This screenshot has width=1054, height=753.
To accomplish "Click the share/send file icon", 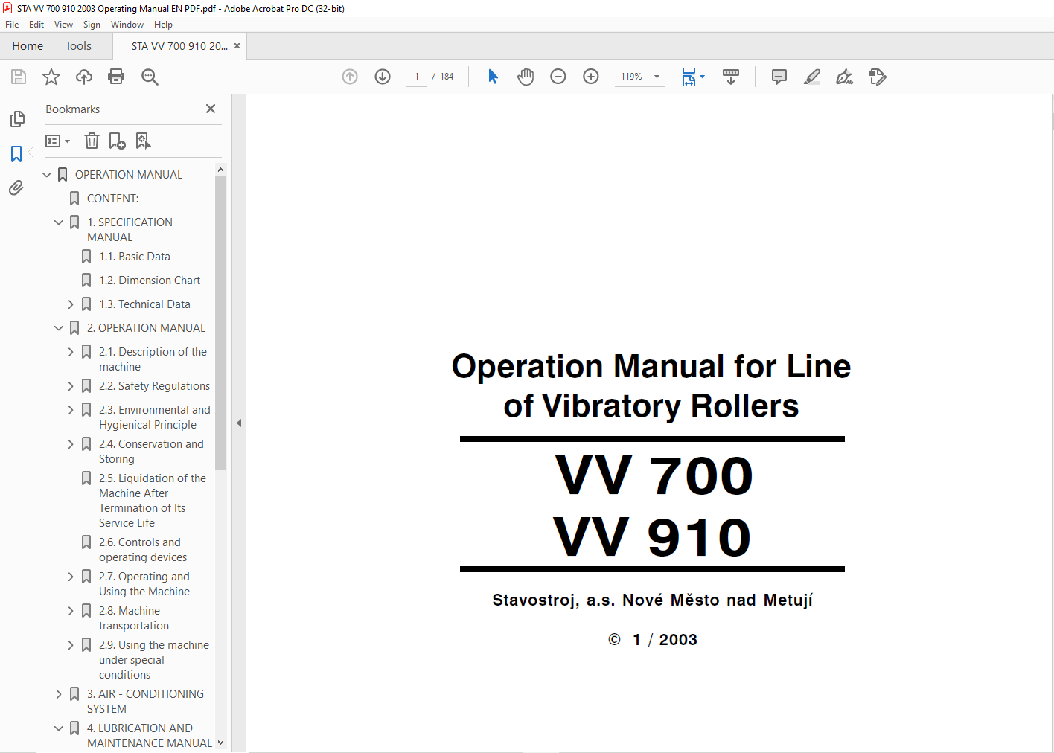I will 878,77.
